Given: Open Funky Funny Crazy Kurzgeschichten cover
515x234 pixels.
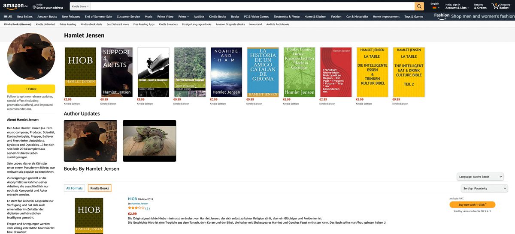Looking at the screenshot, I should [299, 72].
